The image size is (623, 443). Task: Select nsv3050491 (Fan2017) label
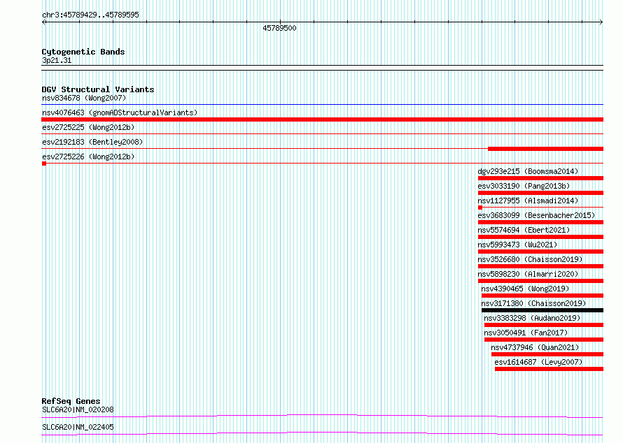[526, 333]
